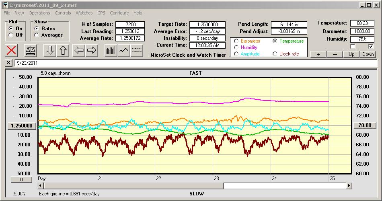The height and width of the screenshot is (201, 382).
Task: Tick the unchecked box under Humidity
Action: 353,46
